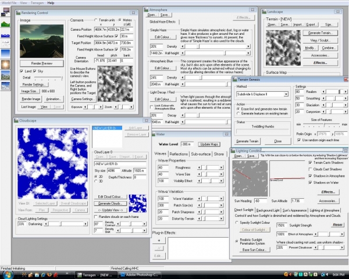349x279 pixels.
Task: Launch Internet Explorer from quick launch
Action: tap(43, 275)
